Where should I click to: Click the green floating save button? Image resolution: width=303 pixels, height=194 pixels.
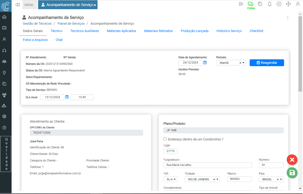click(292, 173)
